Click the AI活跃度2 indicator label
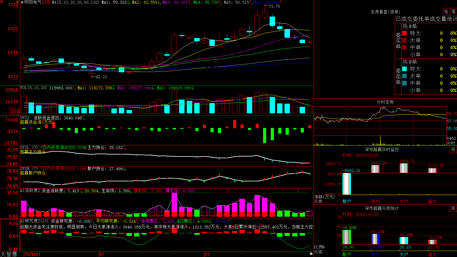 coord(30,190)
